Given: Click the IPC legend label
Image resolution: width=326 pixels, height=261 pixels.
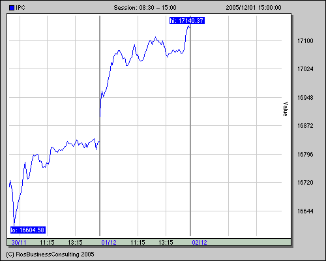Looking at the screenshot, I should point(20,8).
